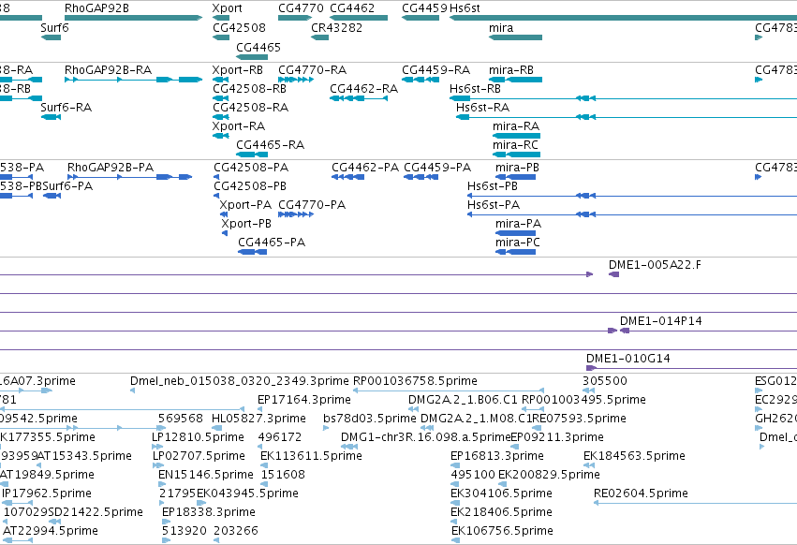Select the Xport-RA transcript label
The image size is (797, 545).
coord(239,126)
